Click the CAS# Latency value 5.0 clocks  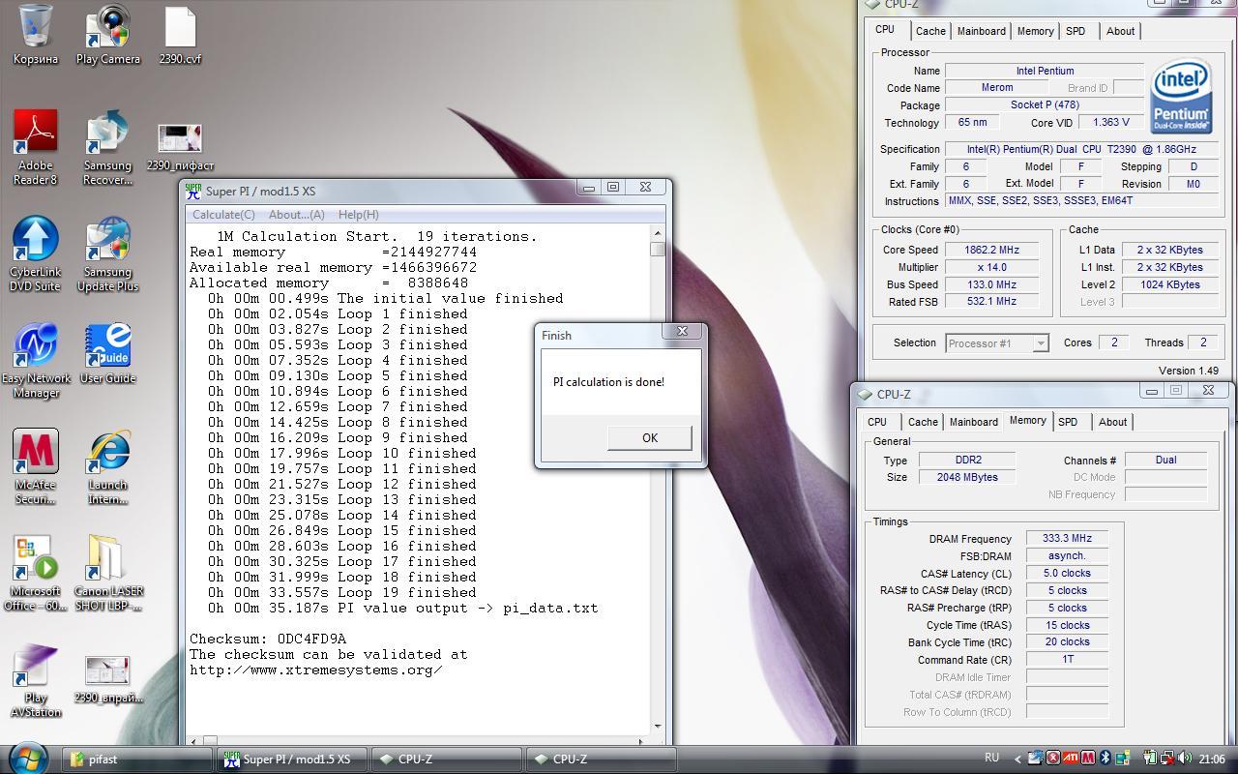1067,574
